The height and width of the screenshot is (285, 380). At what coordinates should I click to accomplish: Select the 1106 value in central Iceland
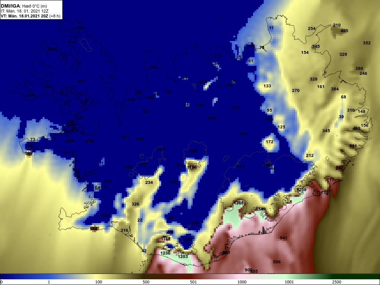[x=192, y=167]
